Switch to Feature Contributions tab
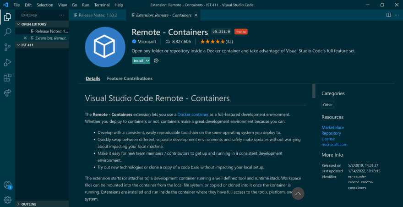The image size is (403, 207). (x=130, y=78)
